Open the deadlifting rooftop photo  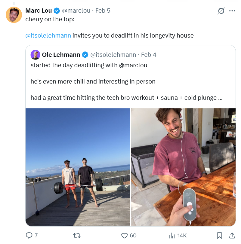click(x=78, y=167)
